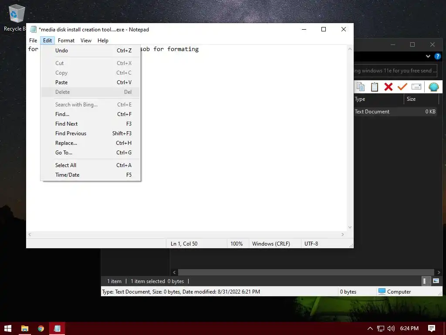The width and height of the screenshot is (446, 335).
Task: Click 'Ln 1, Col 50' in Notepad status bar
Action: pyautogui.click(x=184, y=244)
